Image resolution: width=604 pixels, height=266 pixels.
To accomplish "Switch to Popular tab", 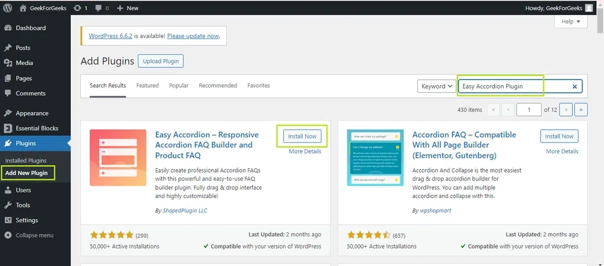I will (179, 86).
